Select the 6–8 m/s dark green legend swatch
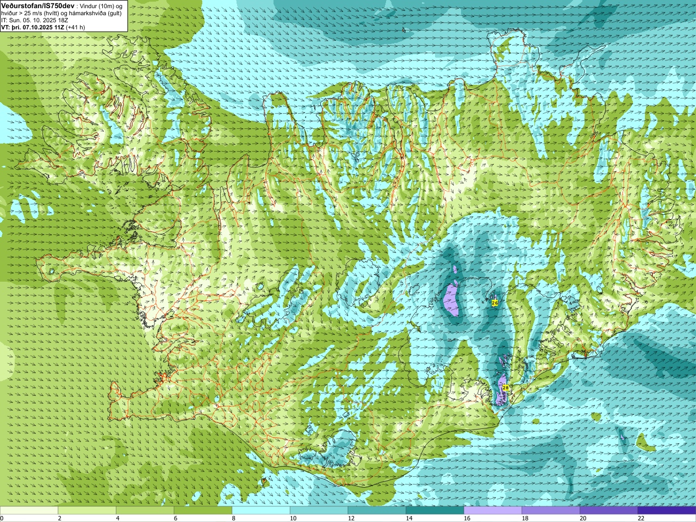The height and width of the screenshot is (522, 696). click(203, 511)
